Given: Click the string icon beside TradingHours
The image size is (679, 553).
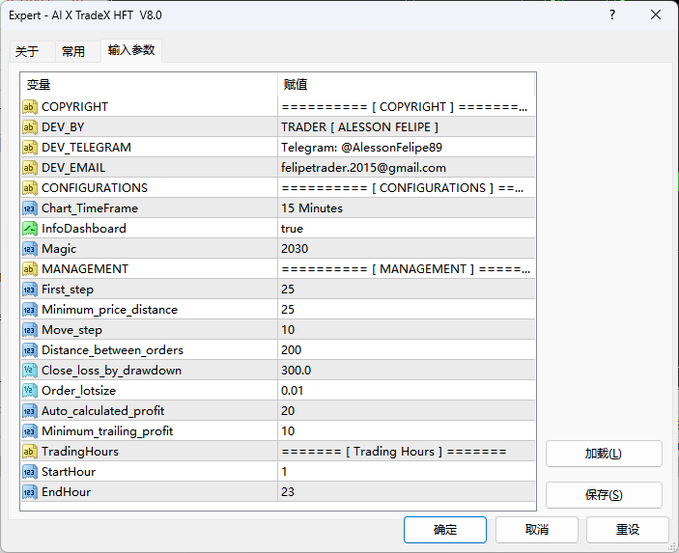Looking at the screenshot, I should 30,452.
